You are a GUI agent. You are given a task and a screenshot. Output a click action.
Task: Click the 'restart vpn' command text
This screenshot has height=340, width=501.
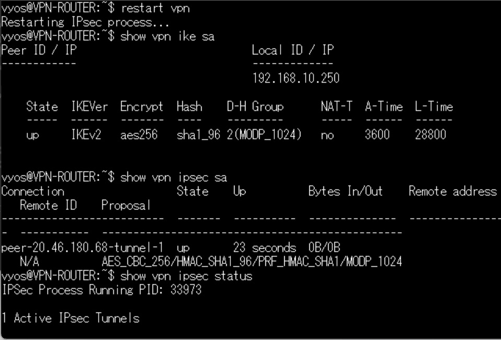click(x=155, y=8)
